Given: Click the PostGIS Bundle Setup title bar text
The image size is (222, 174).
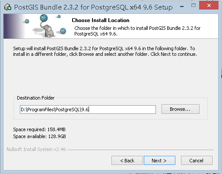Looking at the screenshot, I should [93, 7].
